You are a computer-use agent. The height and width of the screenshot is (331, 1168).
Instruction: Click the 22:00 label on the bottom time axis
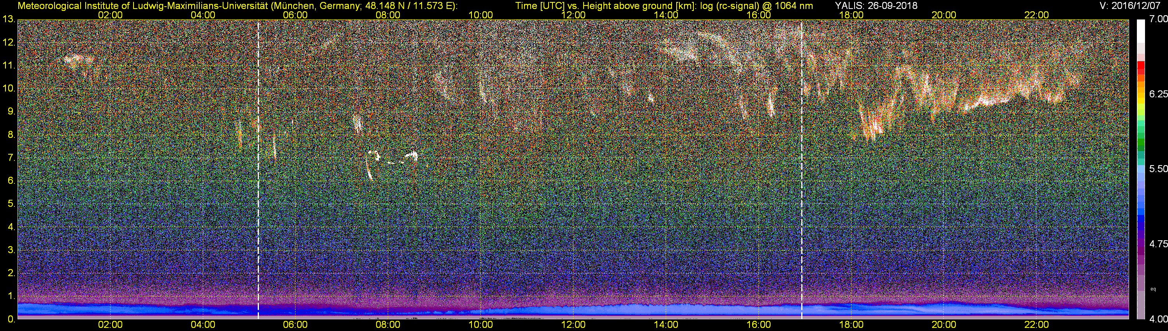tap(1036, 325)
